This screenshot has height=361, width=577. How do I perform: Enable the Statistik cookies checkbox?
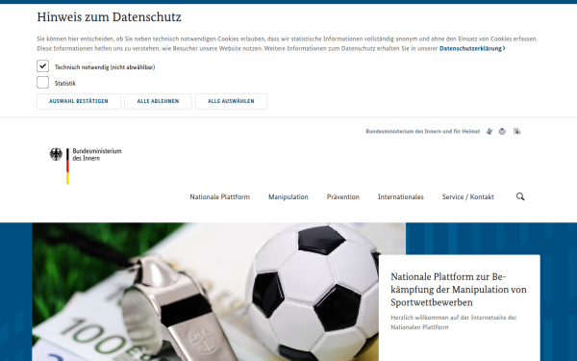click(42, 83)
